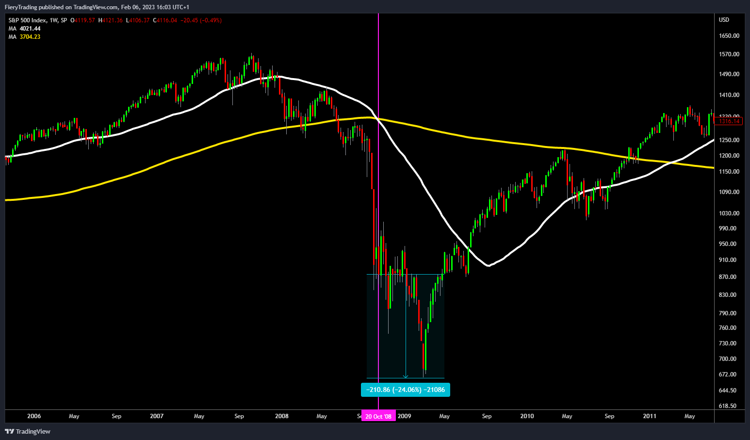The image size is (750, 440).
Task: Click the 618.50 price axis label
Action: point(728,406)
